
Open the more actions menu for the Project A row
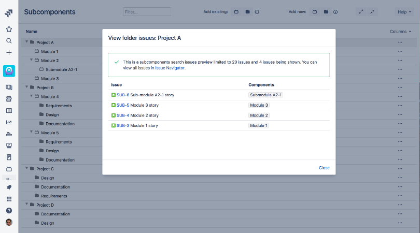[400, 42]
